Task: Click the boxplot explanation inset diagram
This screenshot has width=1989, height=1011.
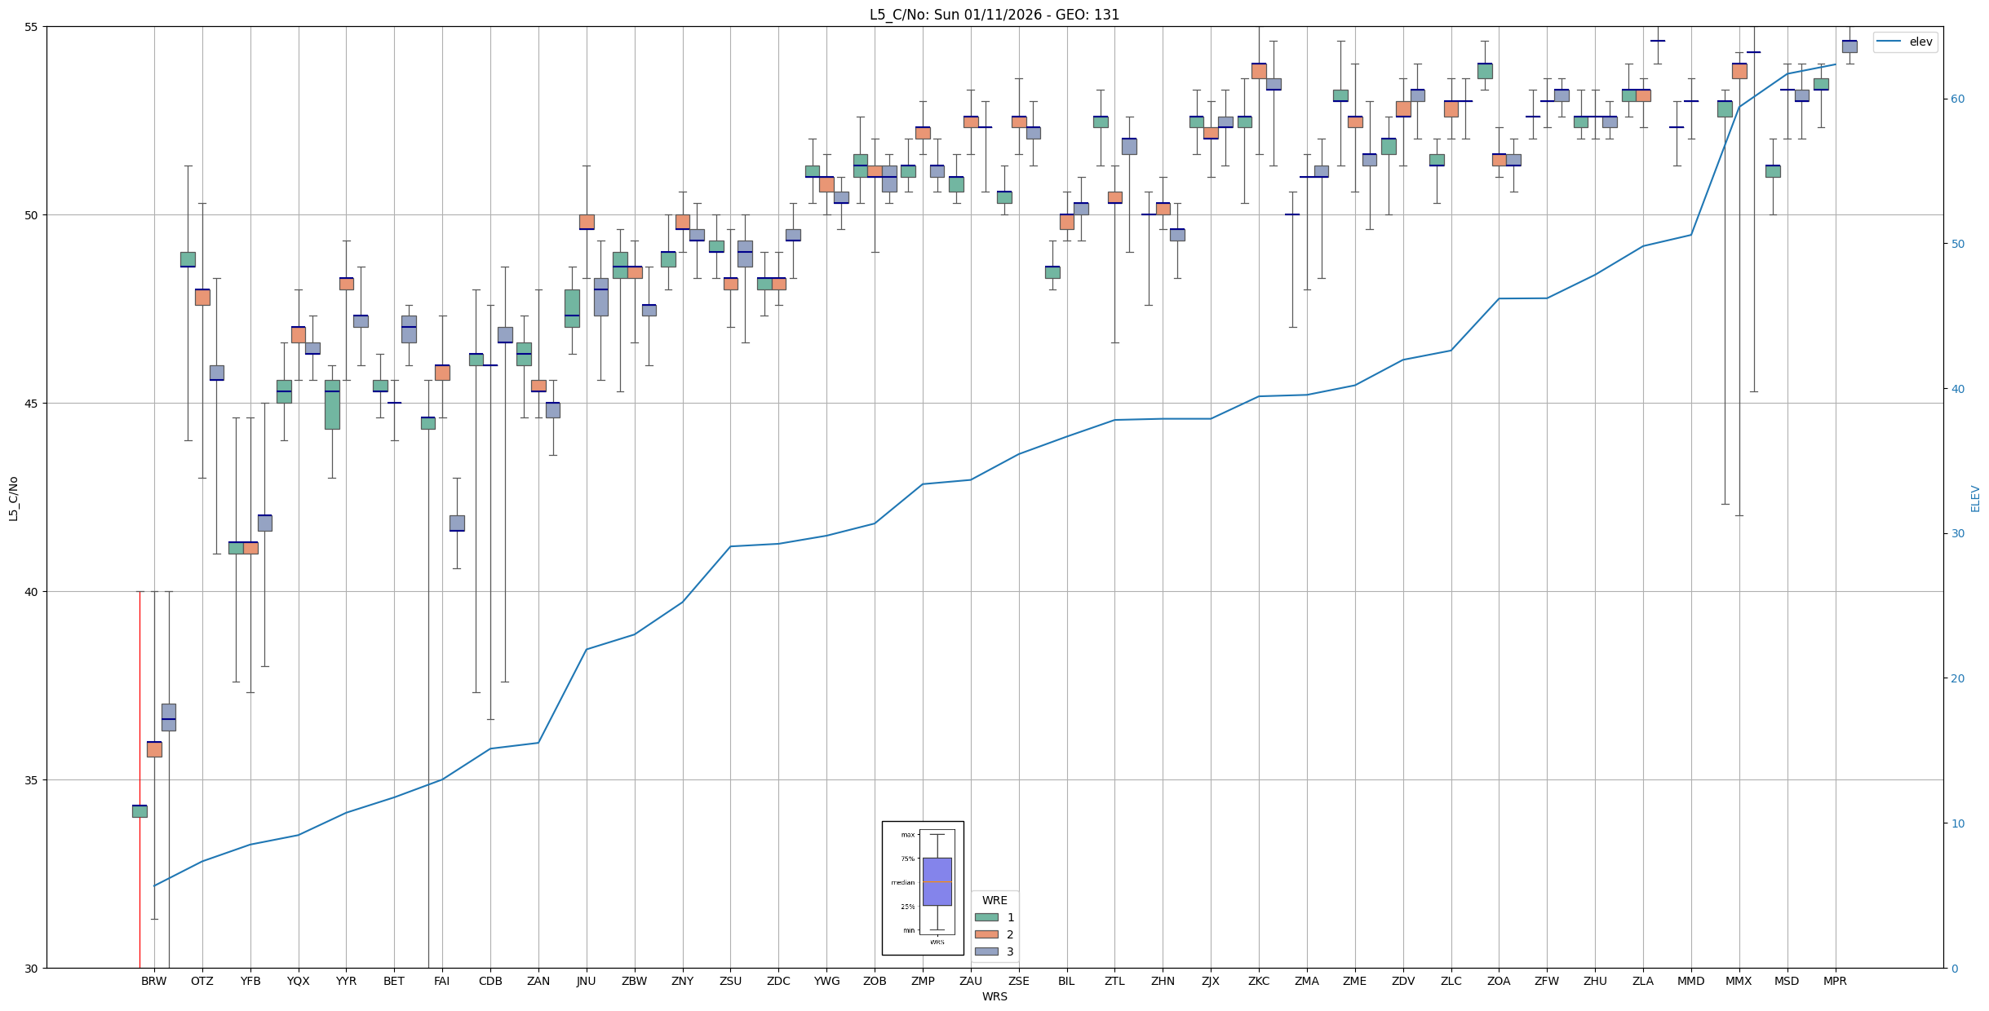Action: click(923, 888)
